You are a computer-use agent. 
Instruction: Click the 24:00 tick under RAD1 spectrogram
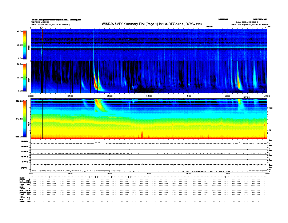[x=267, y=96]
